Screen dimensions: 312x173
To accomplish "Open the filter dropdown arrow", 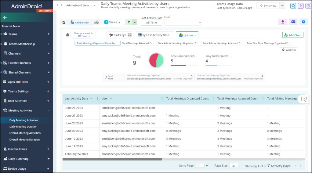I will [135, 22].
